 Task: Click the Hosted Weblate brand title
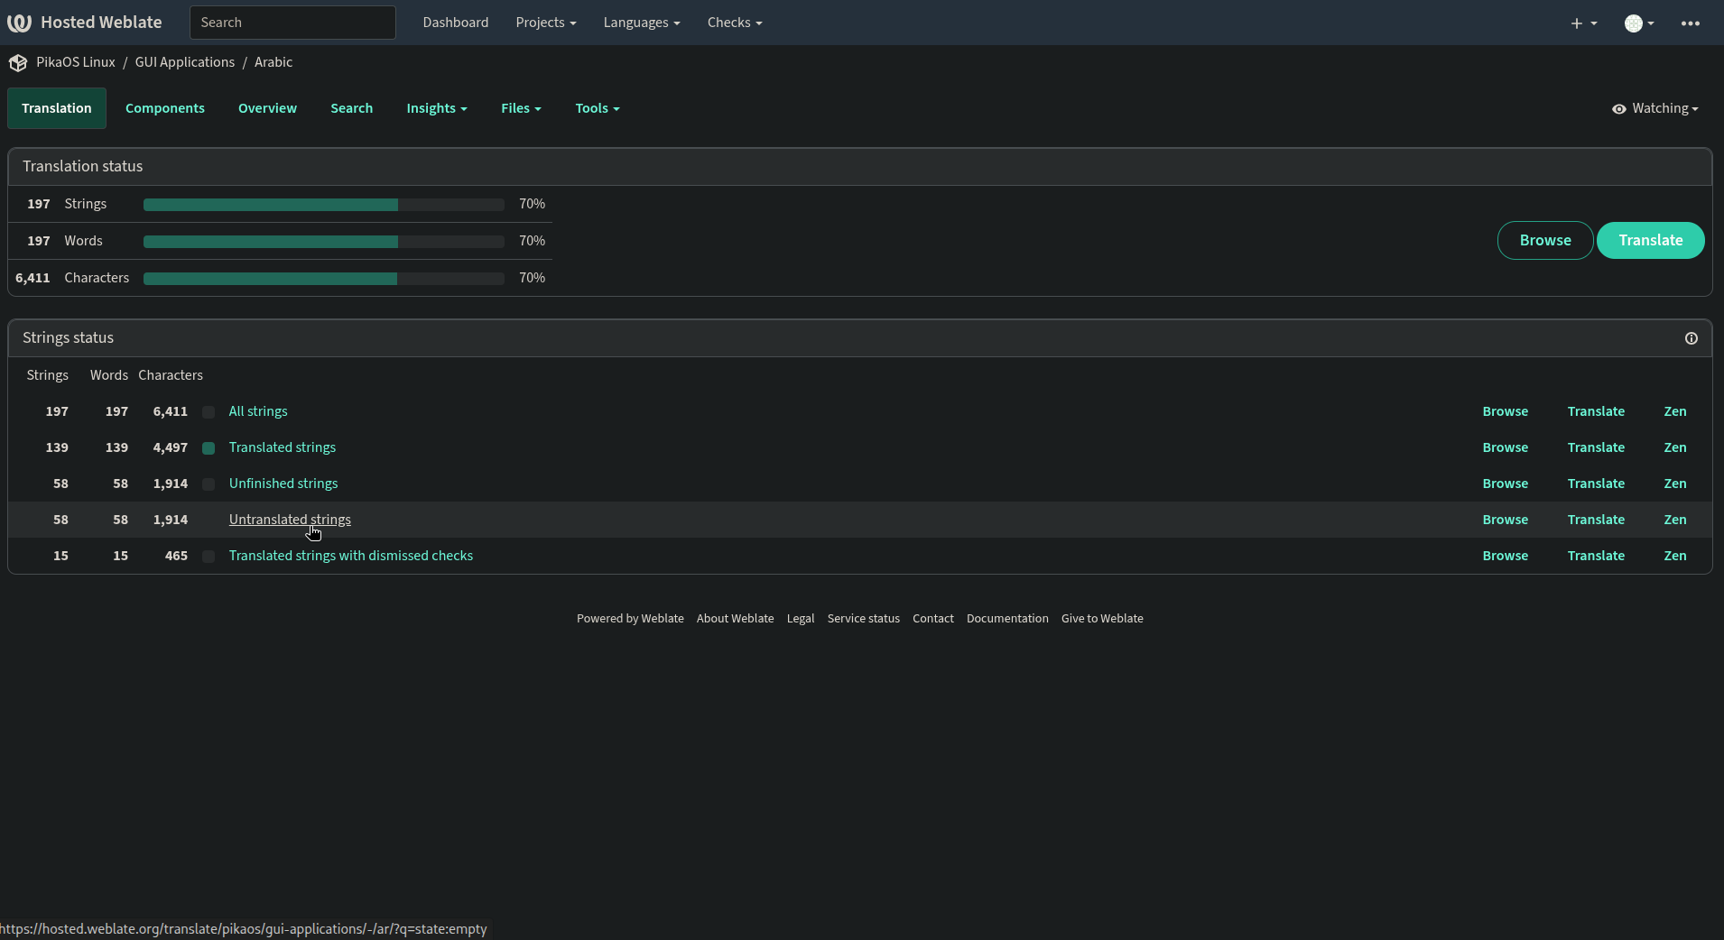point(101,23)
